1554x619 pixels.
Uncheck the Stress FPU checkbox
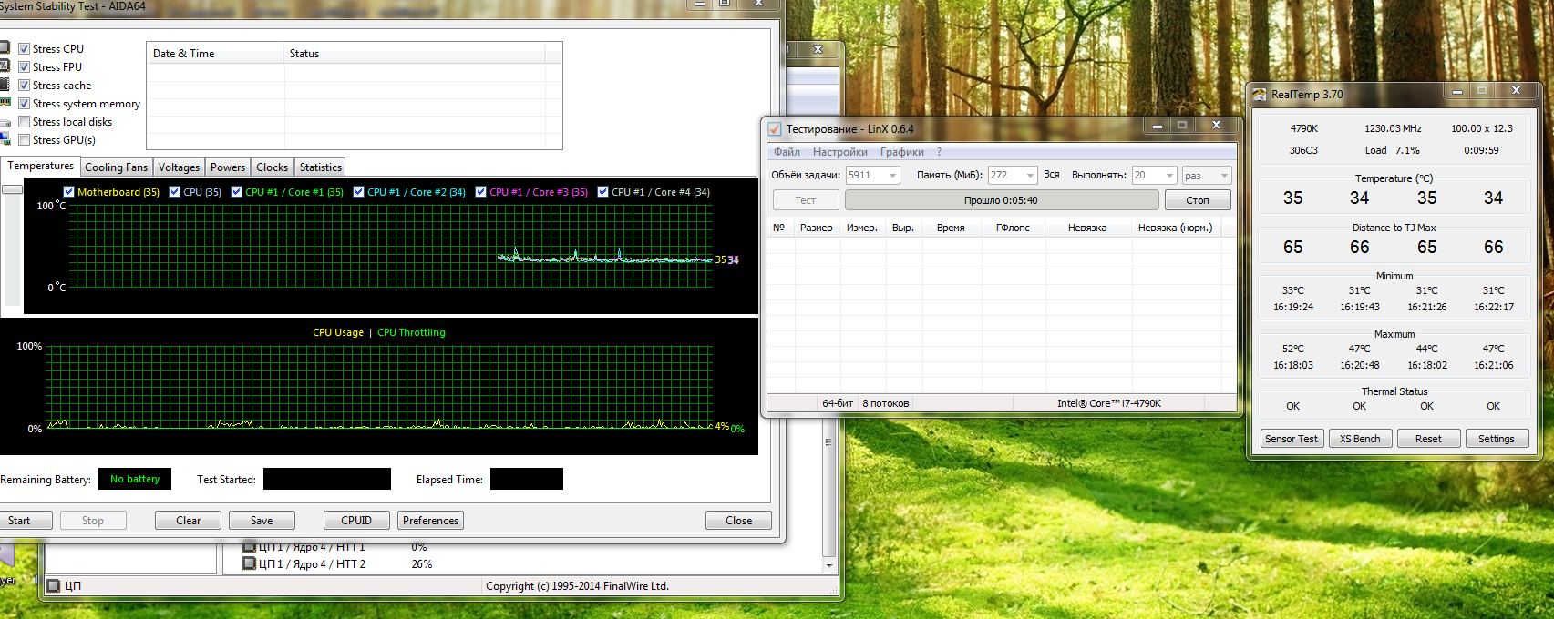25,67
